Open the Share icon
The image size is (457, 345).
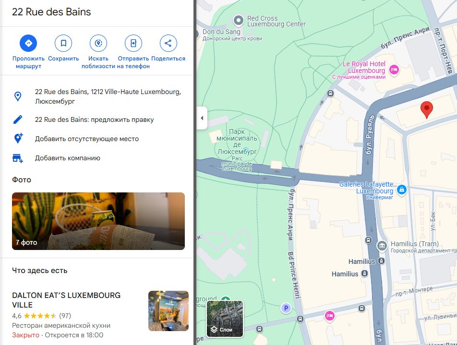pos(168,43)
